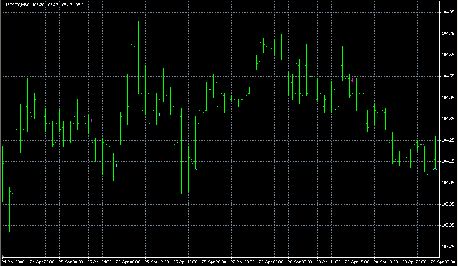Viewport: 458px width, 266px height.
Task: Click the 104.45 price scale label
Action: 448,98
